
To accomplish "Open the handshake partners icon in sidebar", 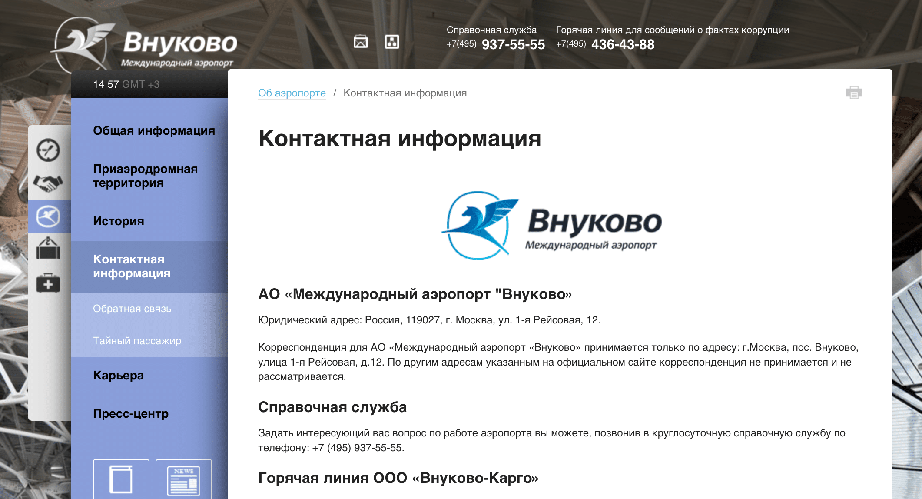I will pos(48,183).
